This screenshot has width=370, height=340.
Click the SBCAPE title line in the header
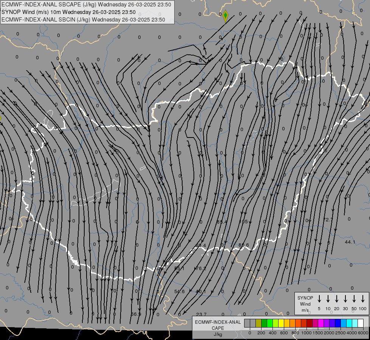86,5
